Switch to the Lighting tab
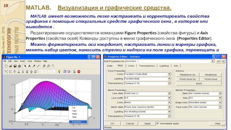This screenshot has width=231, height=130. (x=164, y=66)
